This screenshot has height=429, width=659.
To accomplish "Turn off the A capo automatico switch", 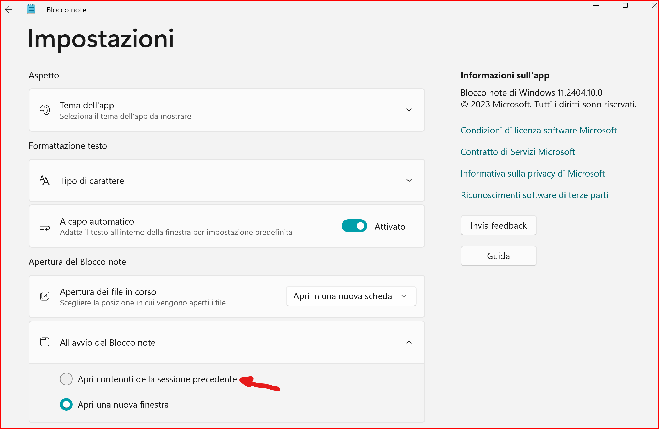I will click(354, 226).
